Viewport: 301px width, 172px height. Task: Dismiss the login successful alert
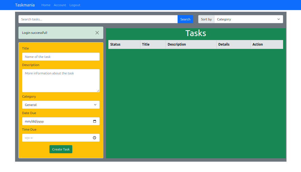[97, 33]
